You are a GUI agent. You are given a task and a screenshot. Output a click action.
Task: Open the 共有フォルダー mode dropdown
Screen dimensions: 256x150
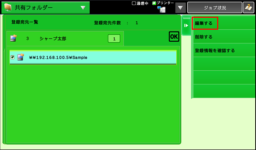(x=83, y=8)
